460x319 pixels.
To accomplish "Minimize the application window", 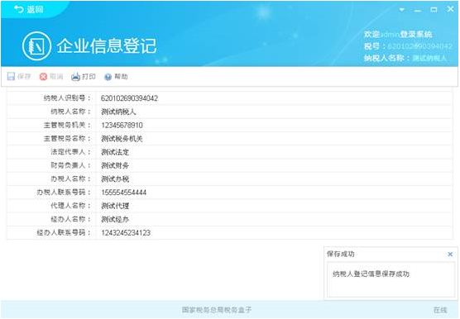I will coord(418,11).
